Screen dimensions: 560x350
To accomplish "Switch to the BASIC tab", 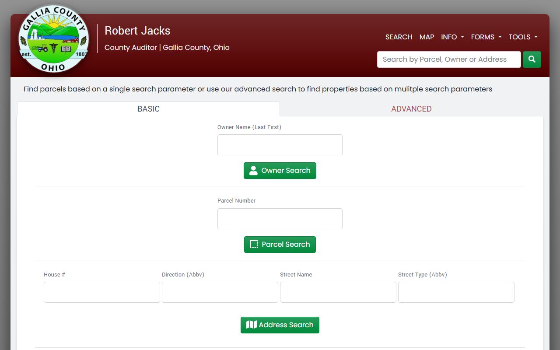I will pos(148,109).
